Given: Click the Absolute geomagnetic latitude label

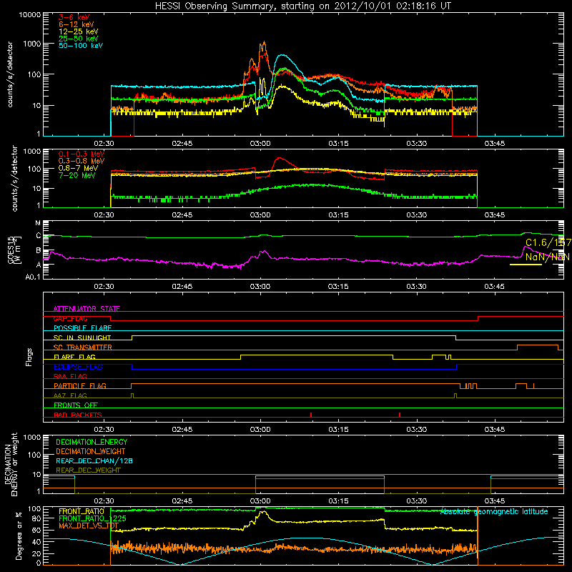Looking at the screenshot, I should [x=494, y=511].
